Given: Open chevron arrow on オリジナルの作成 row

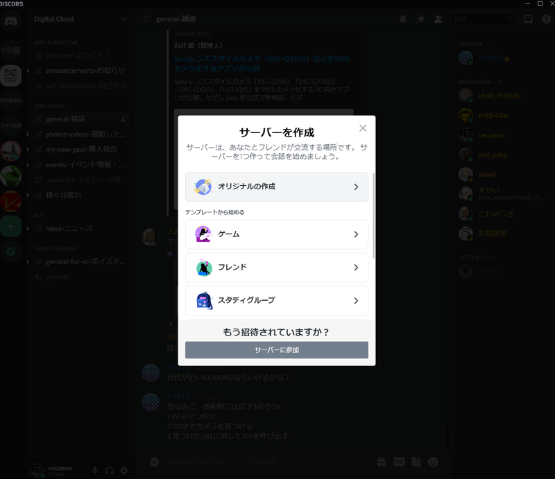Looking at the screenshot, I should click(356, 186).
